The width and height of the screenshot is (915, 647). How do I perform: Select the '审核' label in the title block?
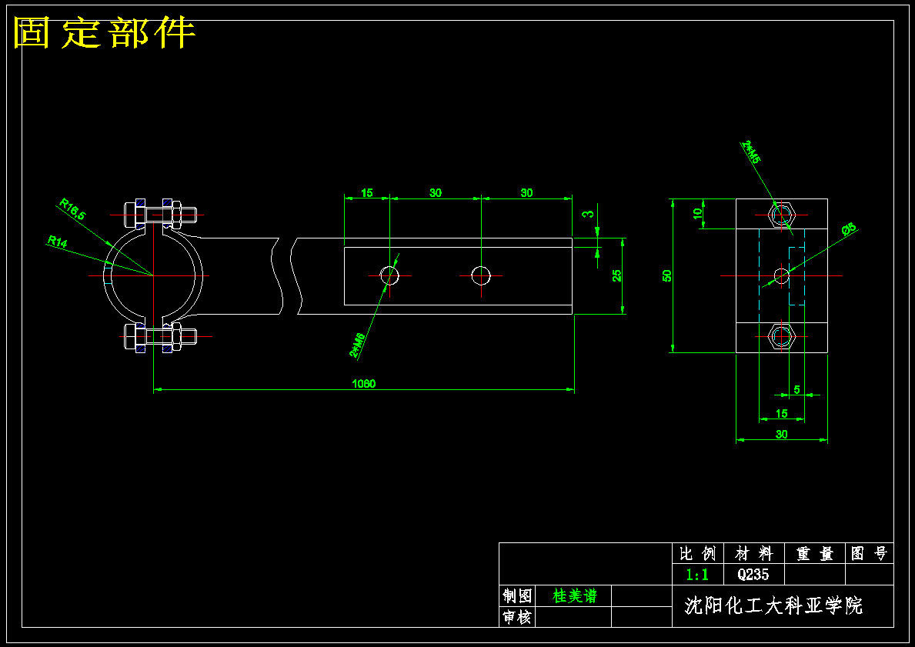coord(517,617)
